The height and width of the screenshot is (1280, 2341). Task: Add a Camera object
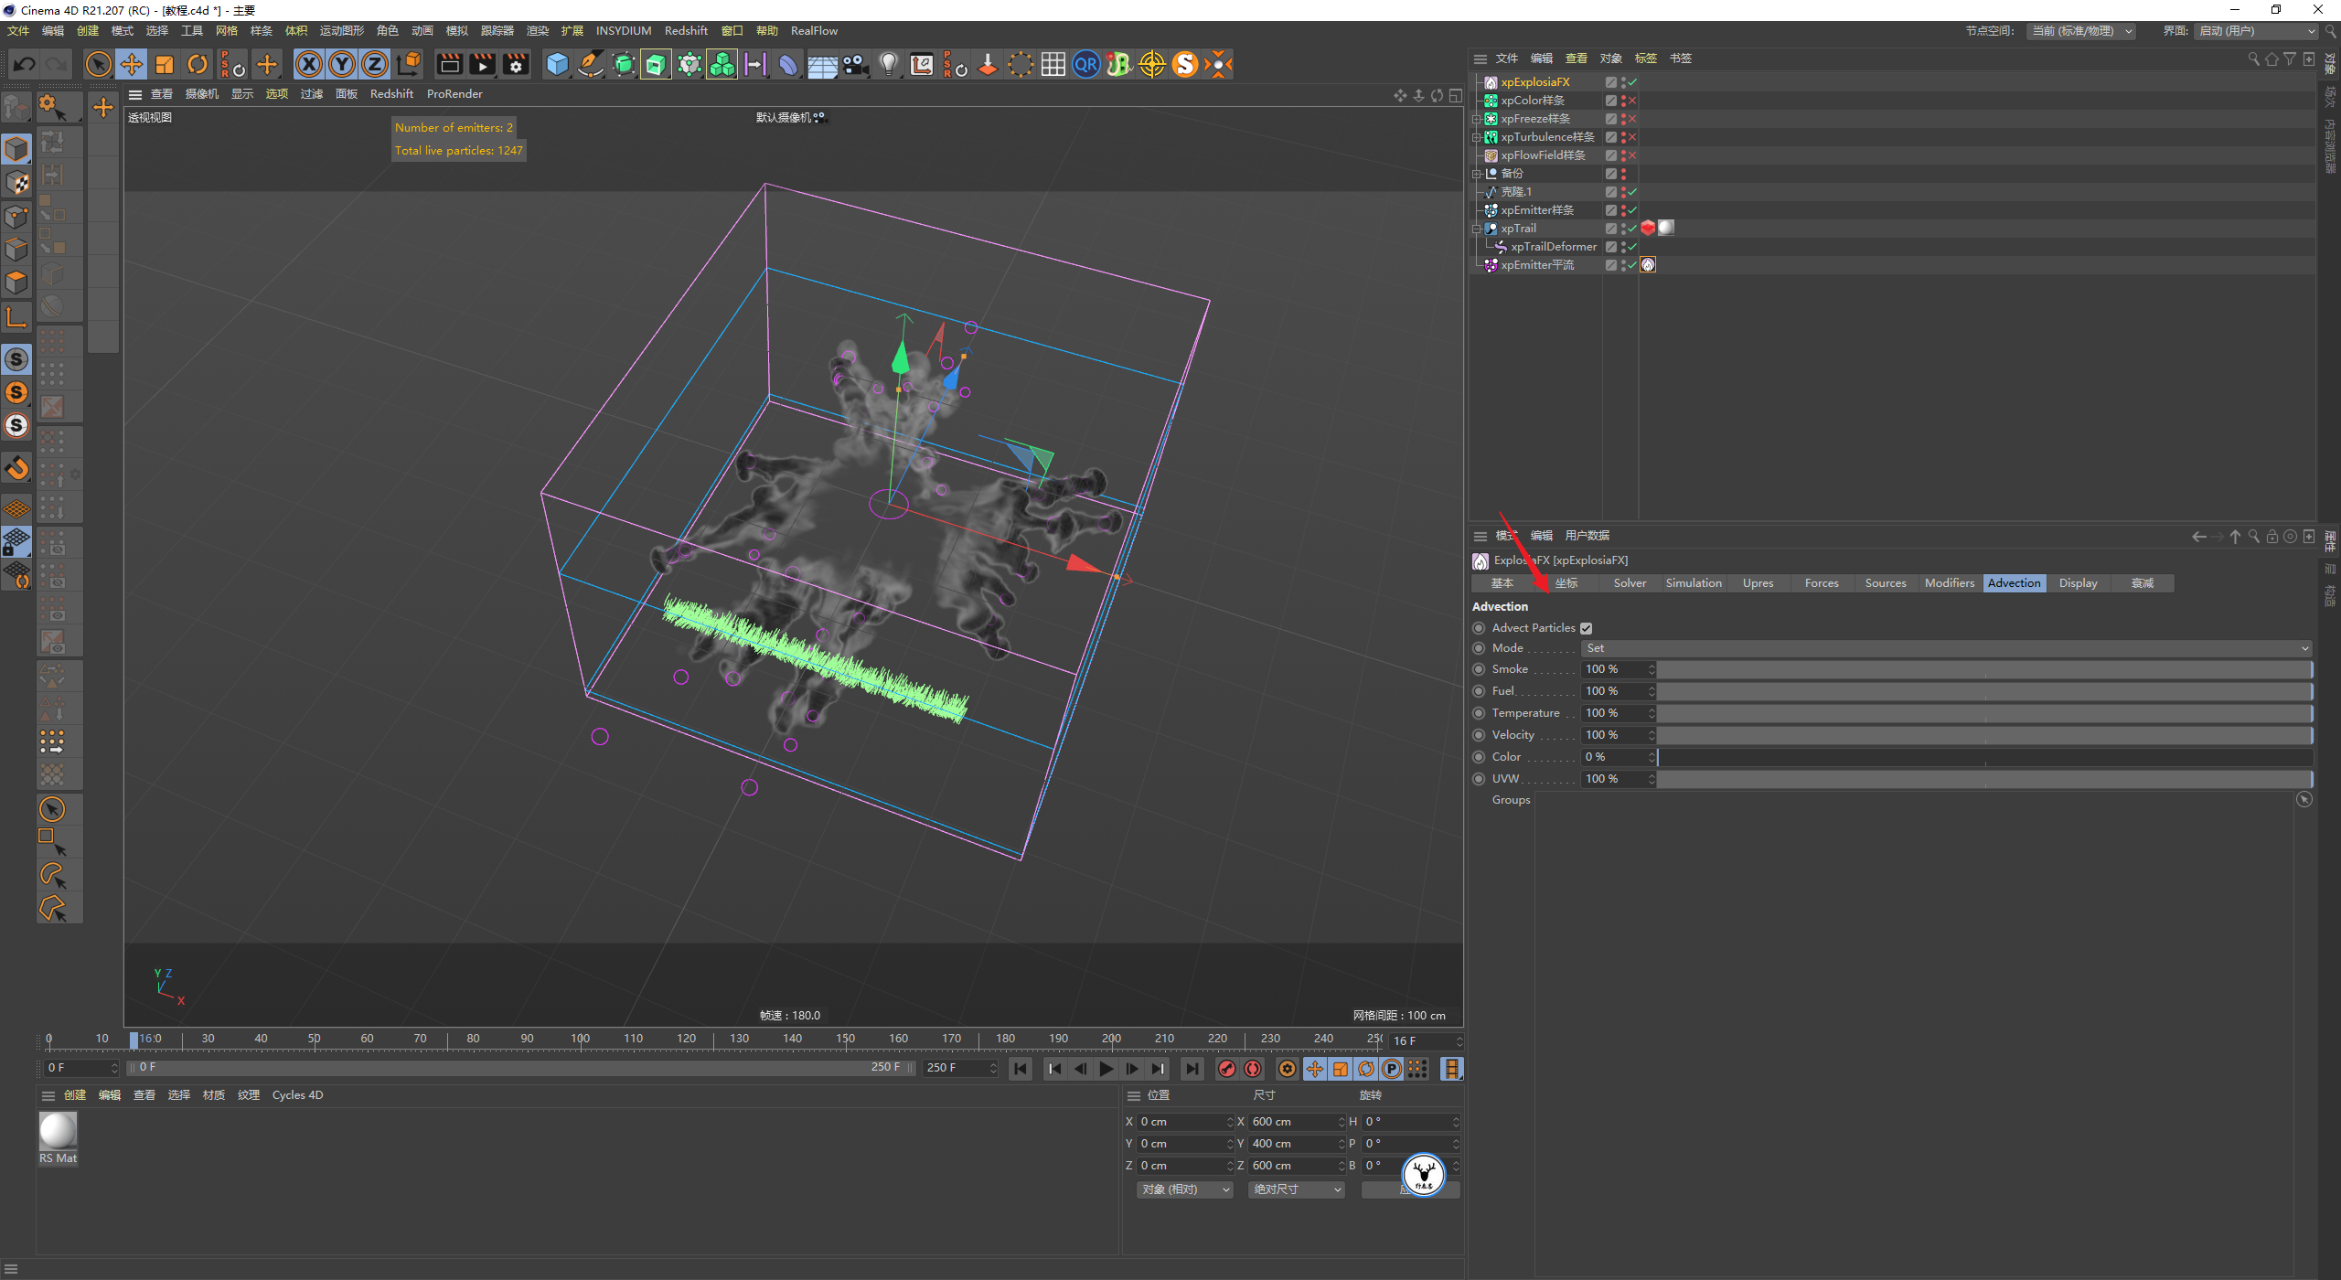855,64
